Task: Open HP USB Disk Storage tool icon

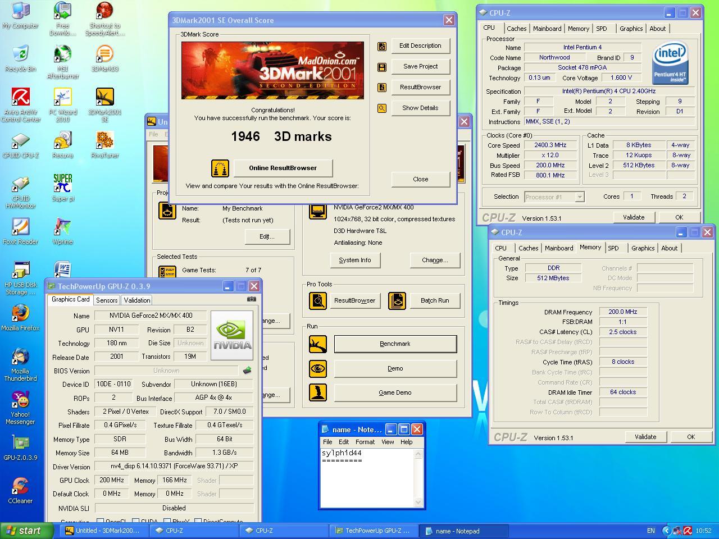Action: (x=21, y=279)
